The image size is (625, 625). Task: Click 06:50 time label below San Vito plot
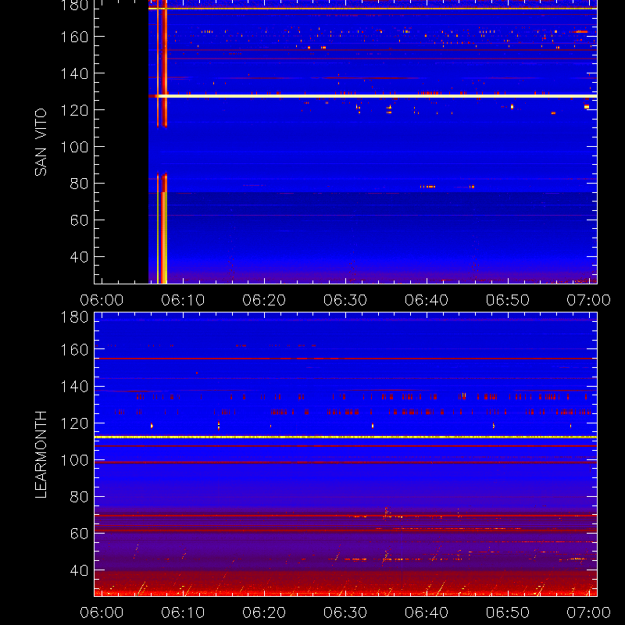[x=507, y=300]
